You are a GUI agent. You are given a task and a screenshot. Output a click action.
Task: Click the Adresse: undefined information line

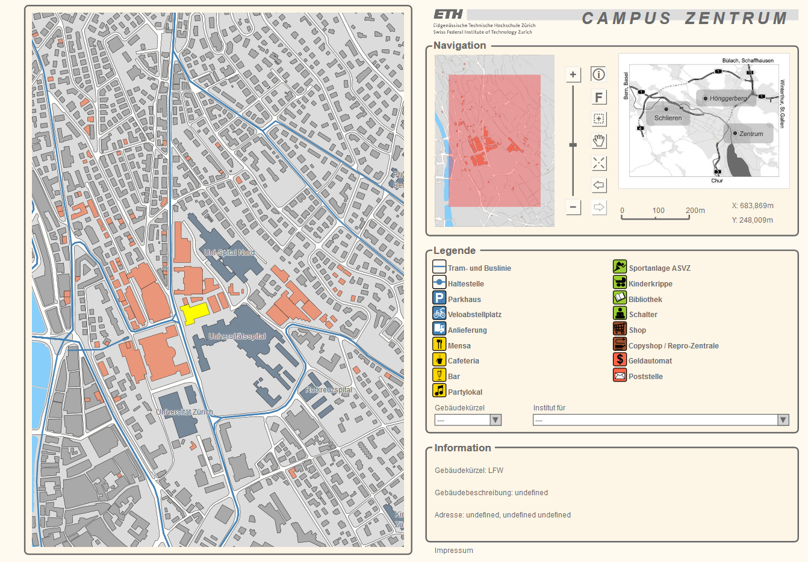pos(503,515)
